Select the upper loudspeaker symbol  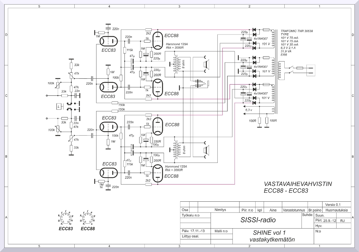pyautogui.click(x=206, y=64)
